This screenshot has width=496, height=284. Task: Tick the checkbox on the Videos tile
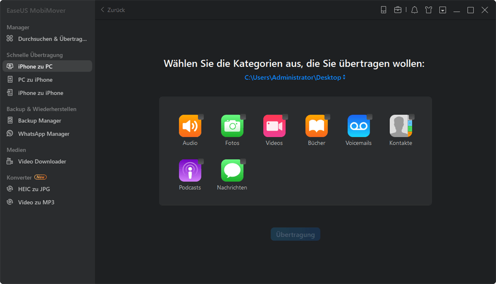pyautogui.click(x=285, y=116)
